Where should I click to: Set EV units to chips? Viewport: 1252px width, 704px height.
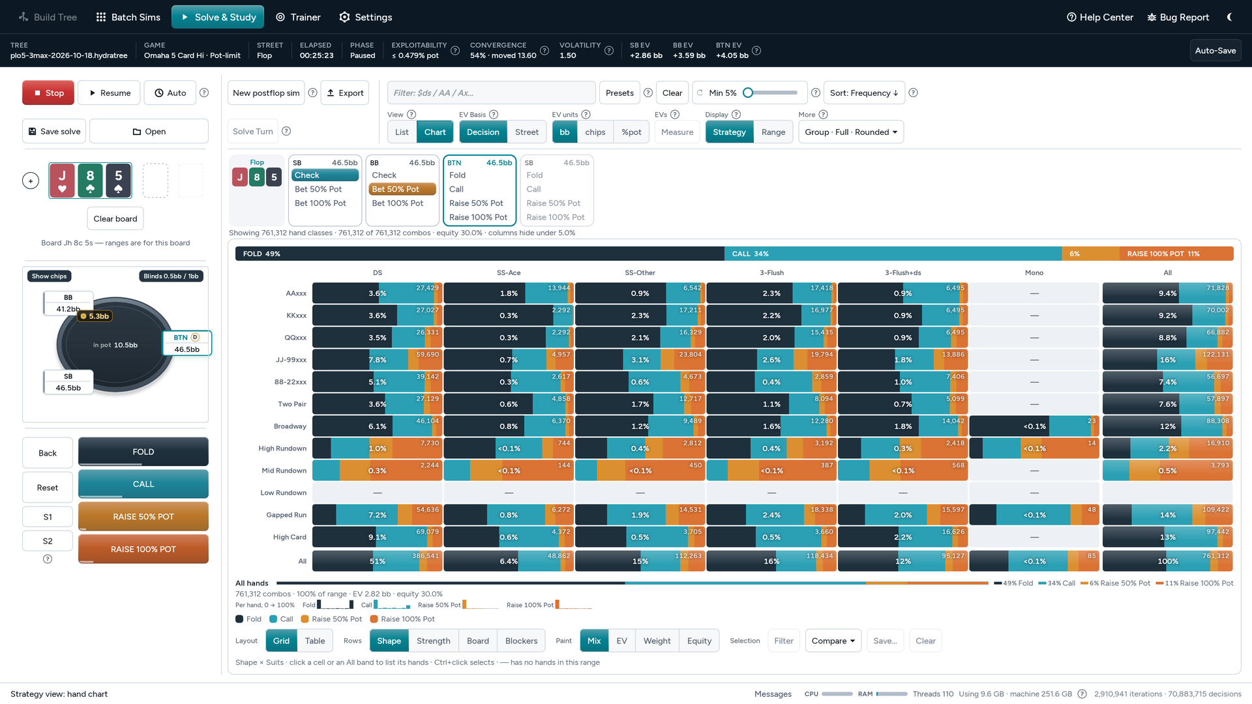pyautogui.click(x=595, y=132)
